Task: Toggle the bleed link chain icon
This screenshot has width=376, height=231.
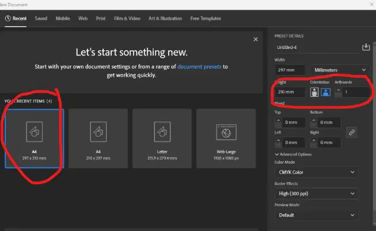Action: click(352, 132)
